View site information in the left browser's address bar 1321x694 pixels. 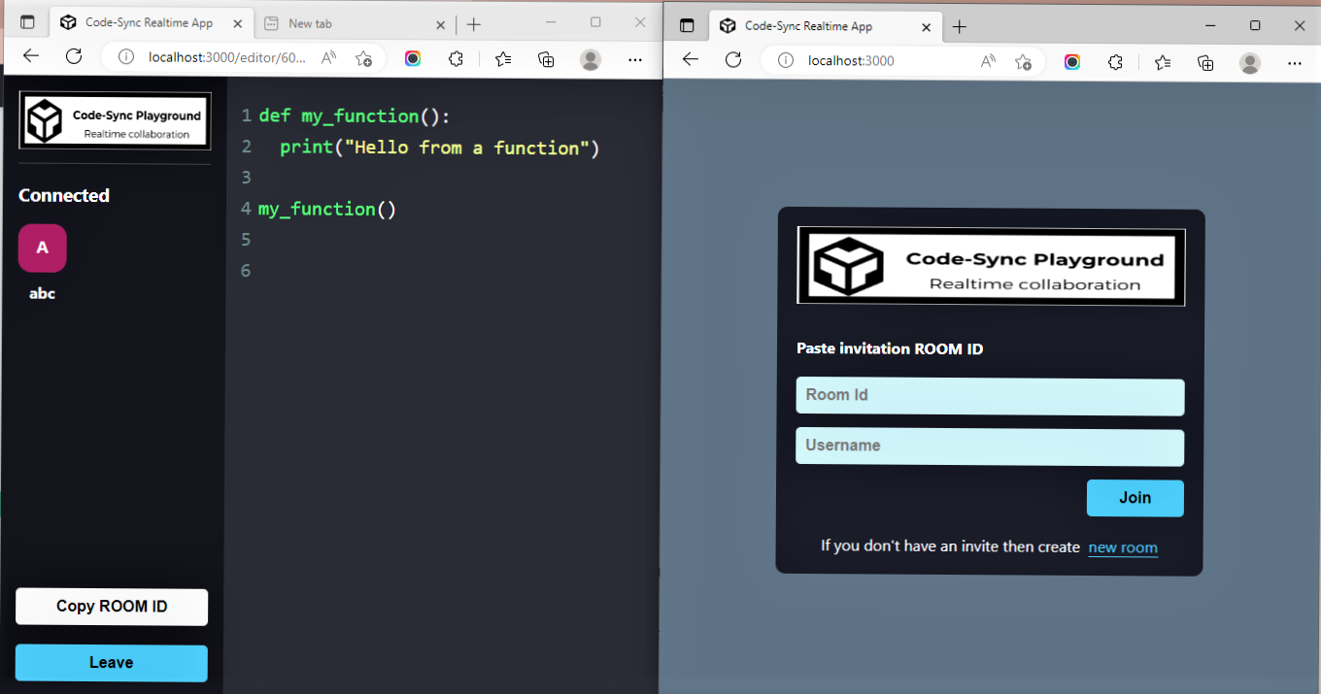tap(125, 57)
